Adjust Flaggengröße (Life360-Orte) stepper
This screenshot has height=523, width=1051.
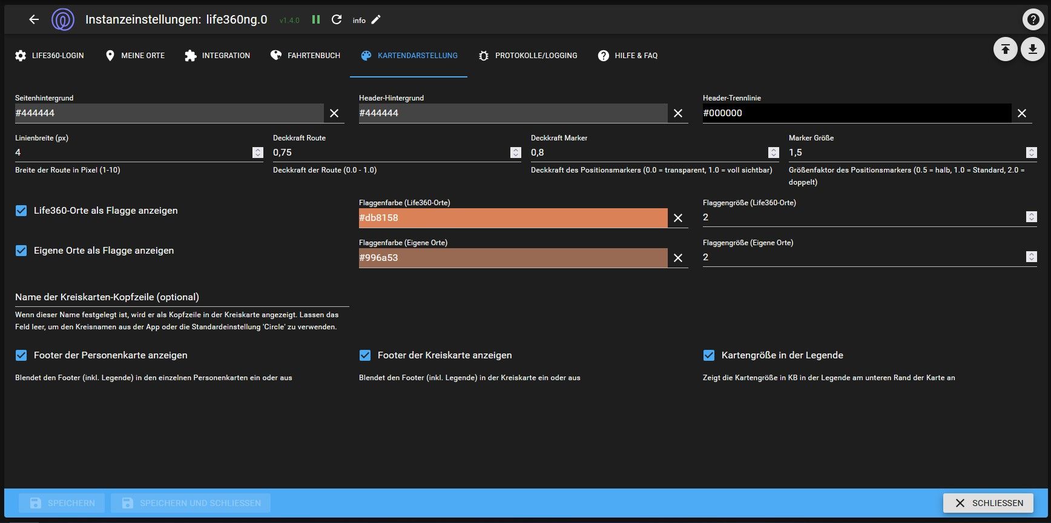coord(1032,217)
